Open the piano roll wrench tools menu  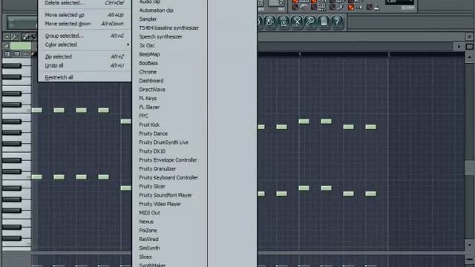click(x=14, y=37)
